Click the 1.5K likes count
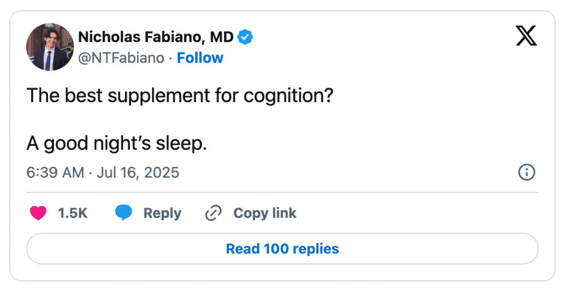This screenshot has width=569, height=294. (x=73, y=213)
